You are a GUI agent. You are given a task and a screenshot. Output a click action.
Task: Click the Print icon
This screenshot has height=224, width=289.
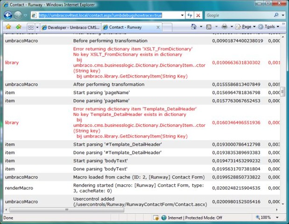click(224, 27)
